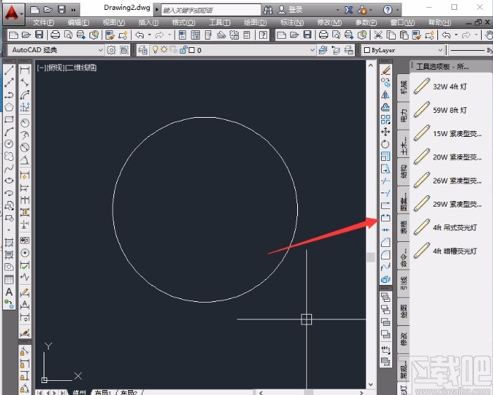The height and width of the screenshot is (395, 493).
Task: Select the Line tool in draw toolbar
Action: click(9, 71)
